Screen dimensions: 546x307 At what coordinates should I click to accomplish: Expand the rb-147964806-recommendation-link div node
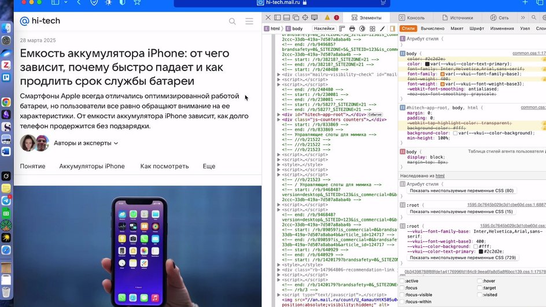click(279, 270)
